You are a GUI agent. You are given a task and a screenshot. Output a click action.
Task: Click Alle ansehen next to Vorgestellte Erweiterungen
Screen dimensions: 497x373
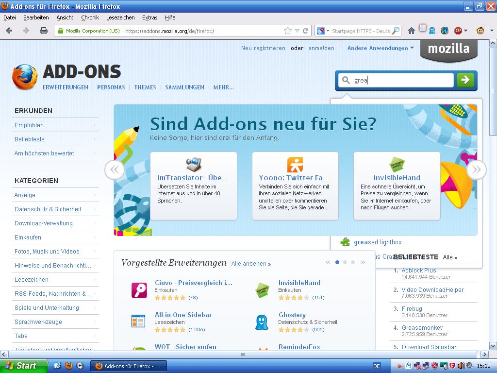click(251, 264)
